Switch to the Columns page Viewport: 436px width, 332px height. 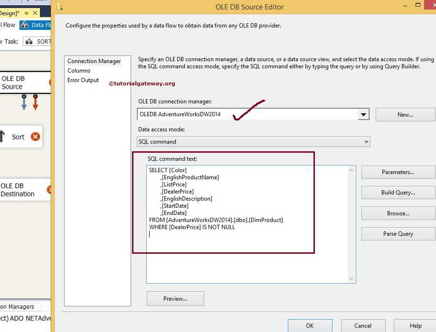(x=78, y=70)
